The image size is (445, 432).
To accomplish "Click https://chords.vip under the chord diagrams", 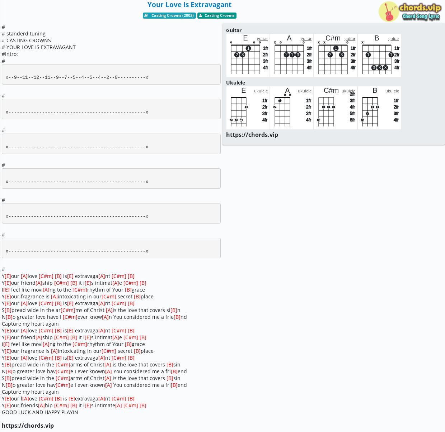I will point(252,135).
